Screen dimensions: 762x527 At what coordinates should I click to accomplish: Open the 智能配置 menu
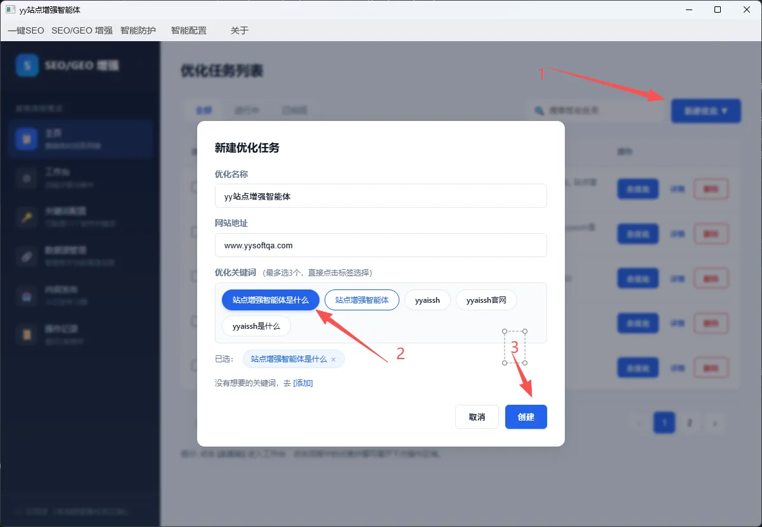[189, 30]
